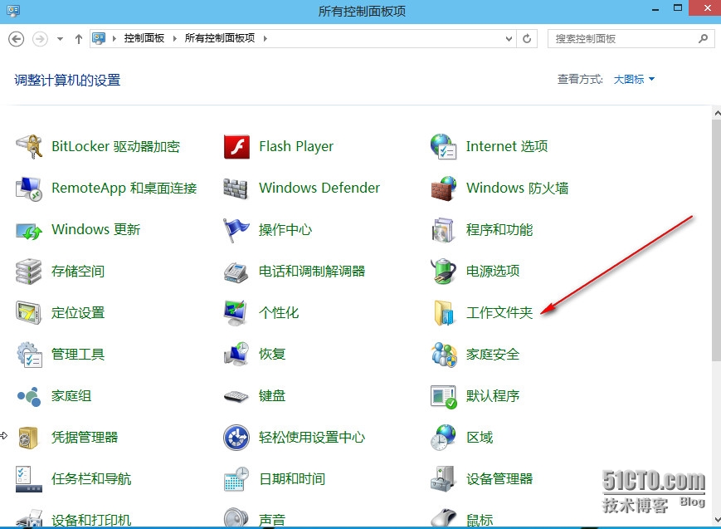
Task: Open 管理工具 gear icon
Action: tap(29, 355)
